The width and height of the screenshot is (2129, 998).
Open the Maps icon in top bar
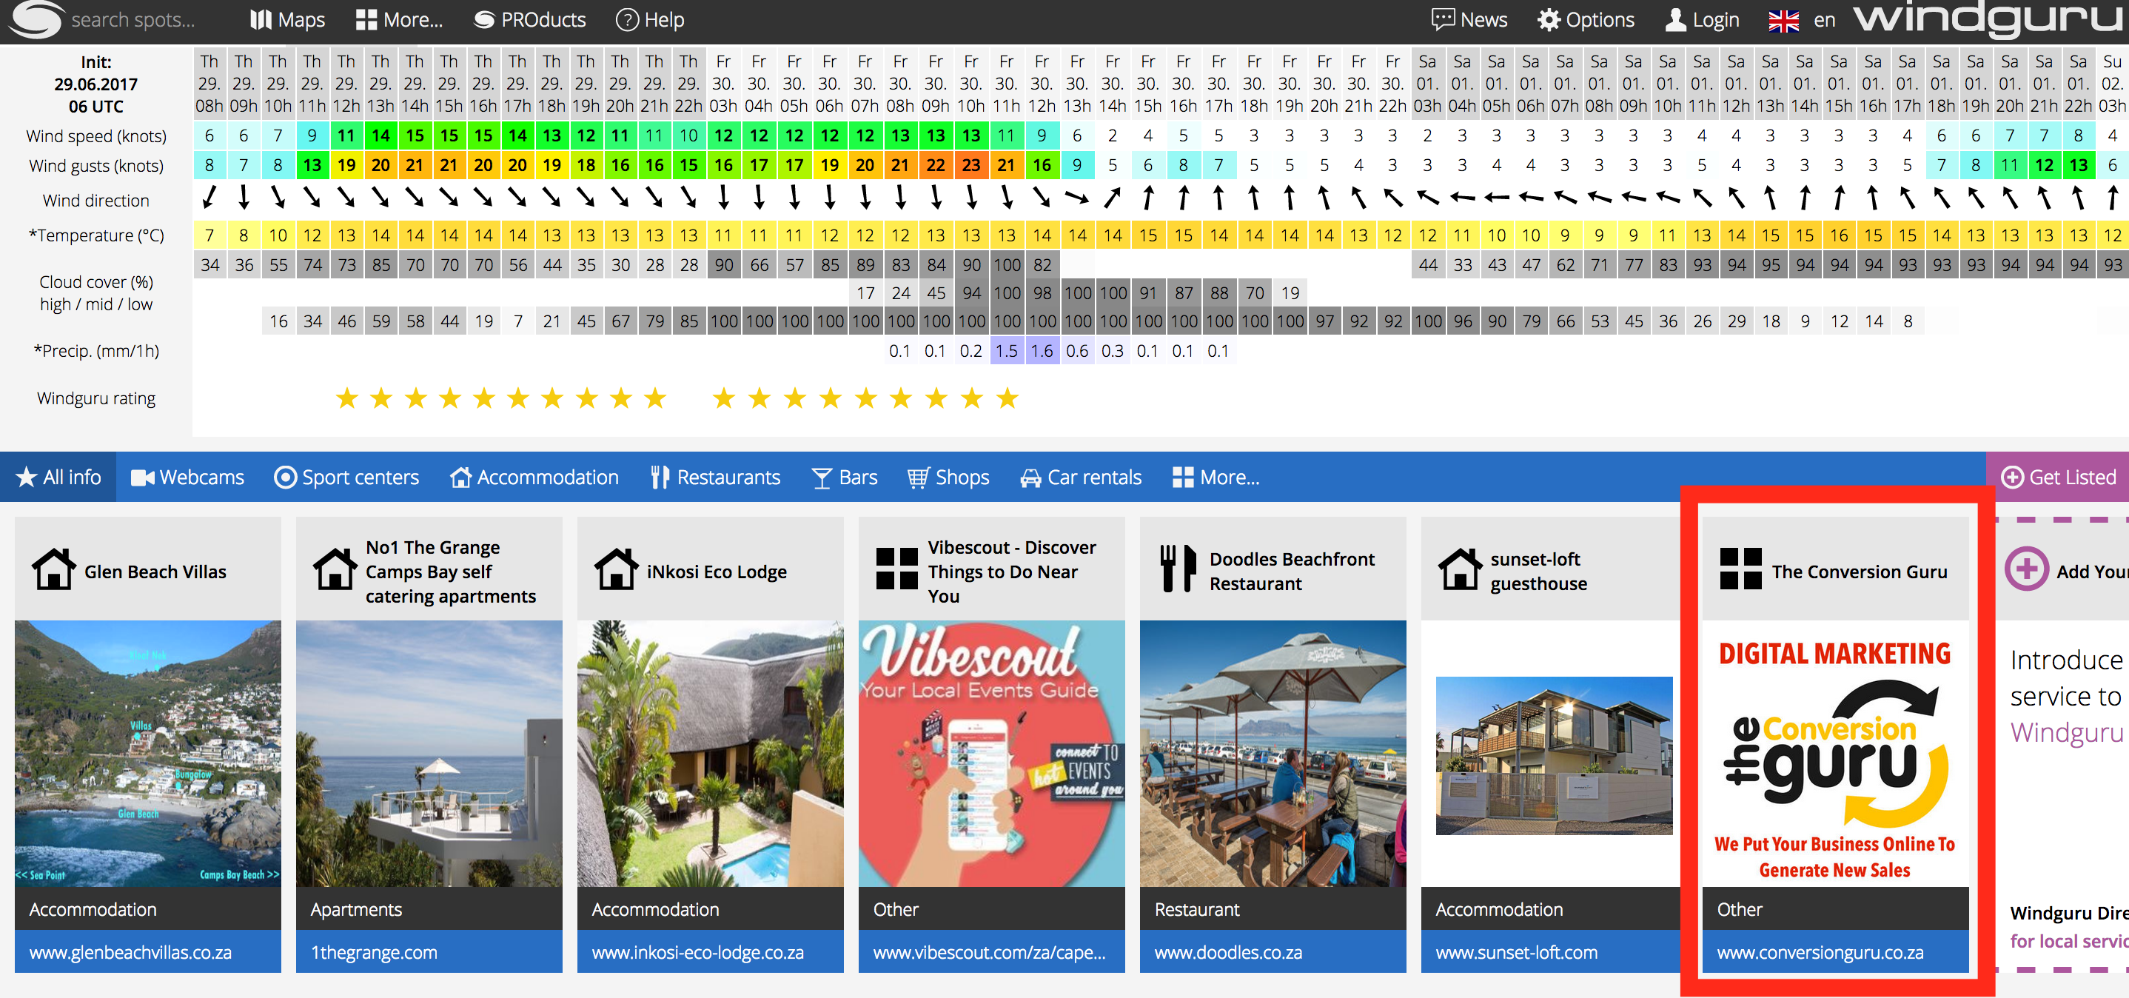(x=261, y=20)
